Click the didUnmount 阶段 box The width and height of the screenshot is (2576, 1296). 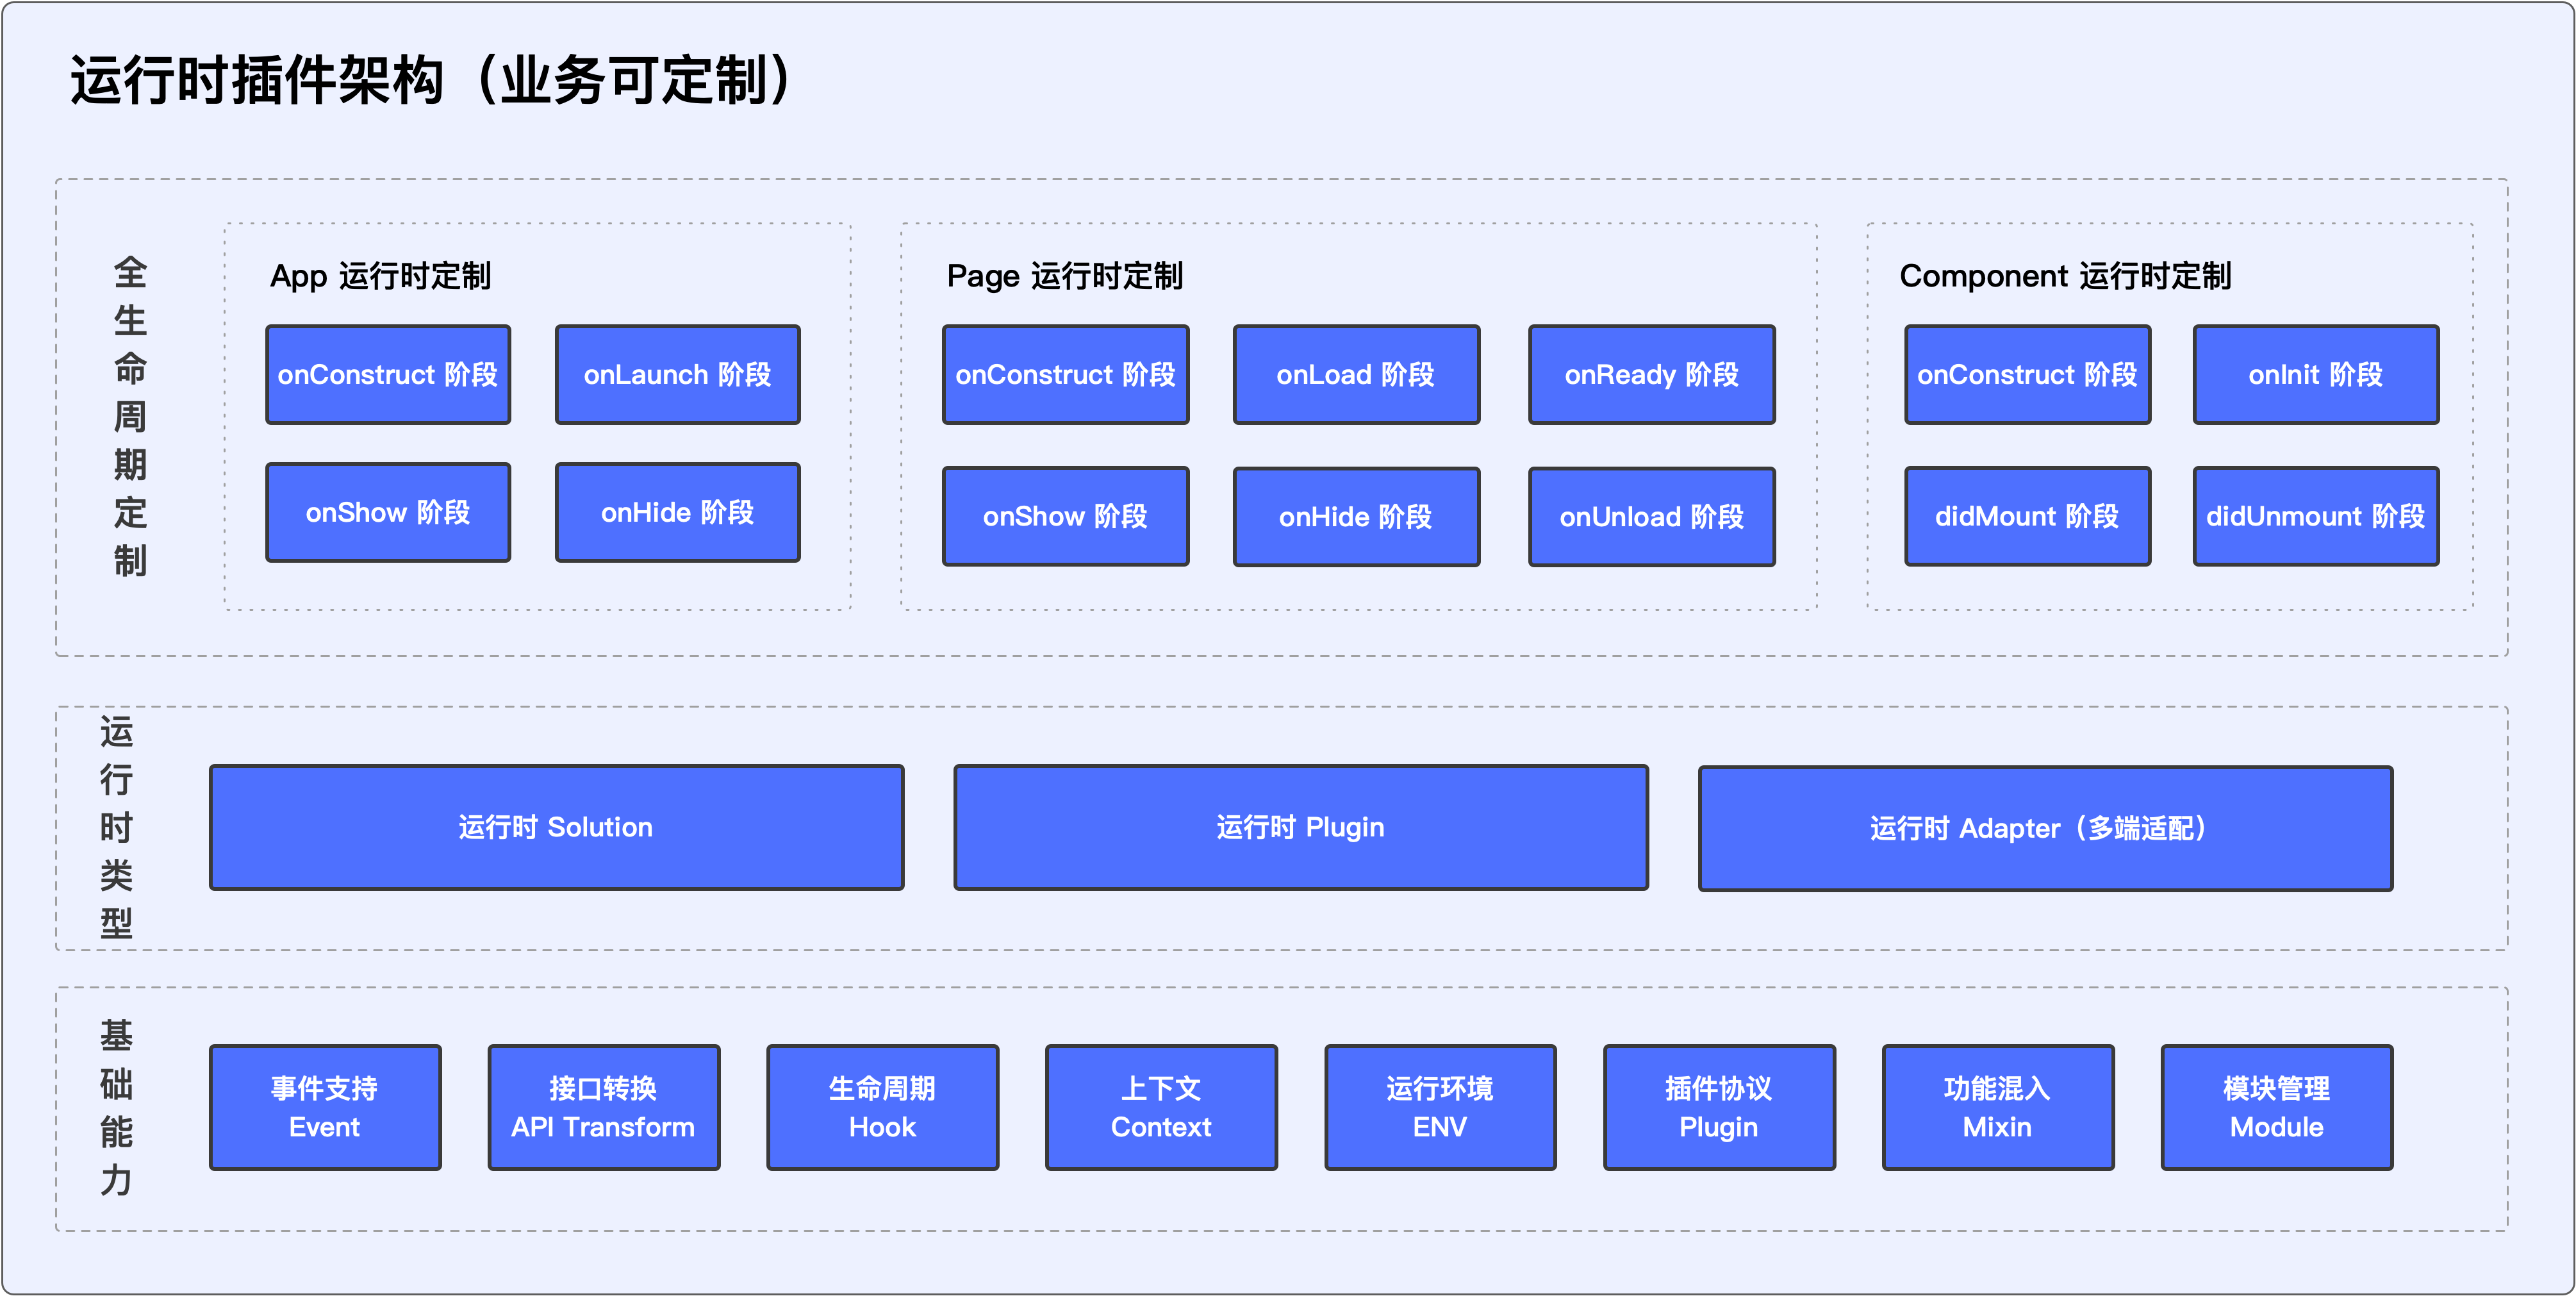point(2315,516)
